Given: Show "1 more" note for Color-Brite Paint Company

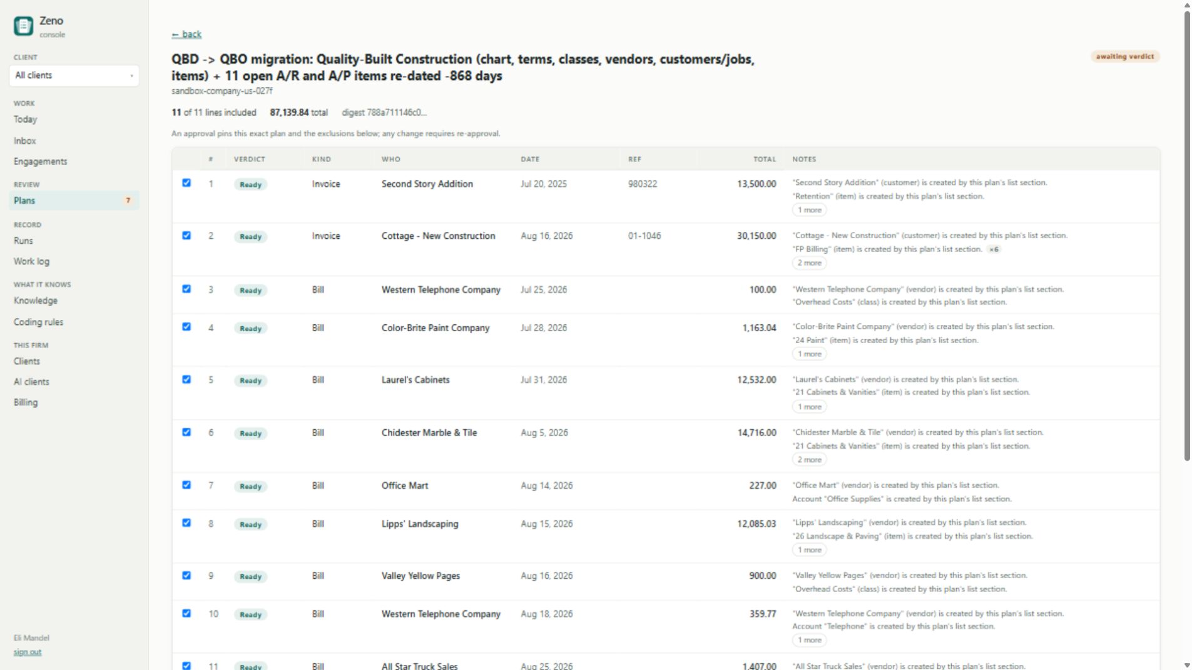Looking at the screenshot, I should pos(809,354).
